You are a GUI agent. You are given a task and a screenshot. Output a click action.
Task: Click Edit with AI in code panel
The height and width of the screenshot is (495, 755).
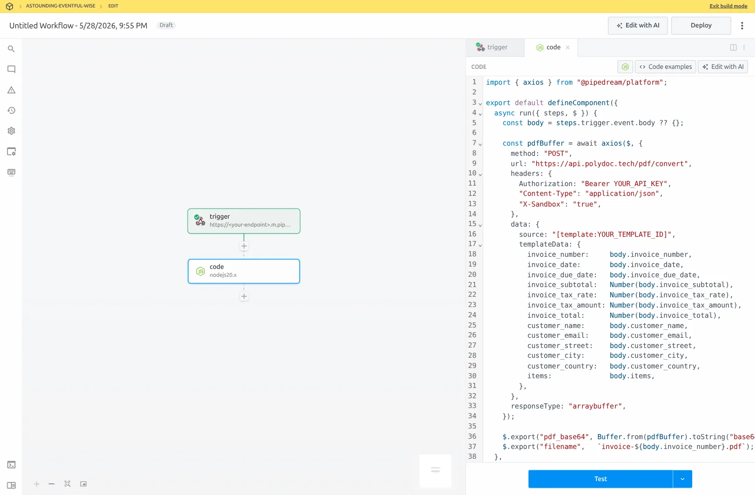click(x=723, y=67)
